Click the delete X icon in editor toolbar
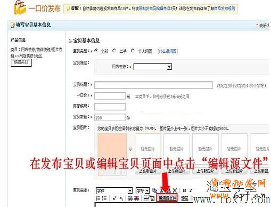Image resolution: width=271 pixels, height=207 pixels. pyautogui.click(x=175, y=190)
